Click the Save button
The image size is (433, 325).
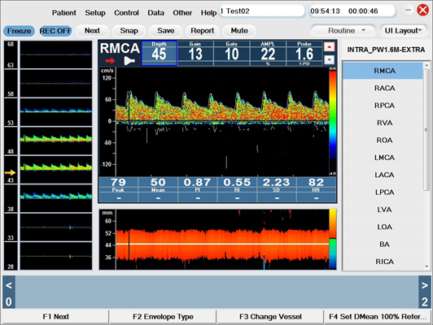(166, 31)
